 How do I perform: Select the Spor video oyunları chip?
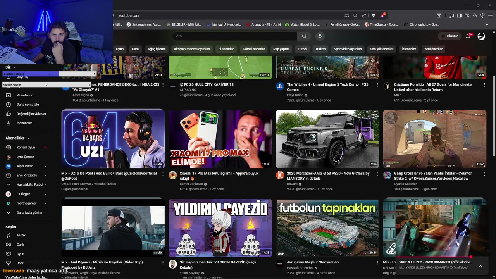pyautogui.click(x=348, y=49)
